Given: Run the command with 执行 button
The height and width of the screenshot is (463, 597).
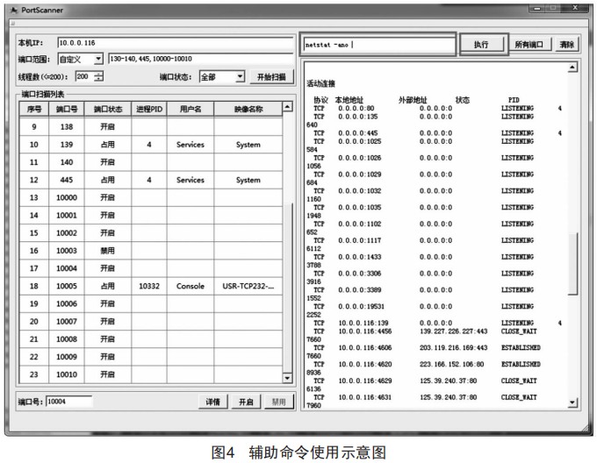Looking at the screenshot, I should 481,44.
